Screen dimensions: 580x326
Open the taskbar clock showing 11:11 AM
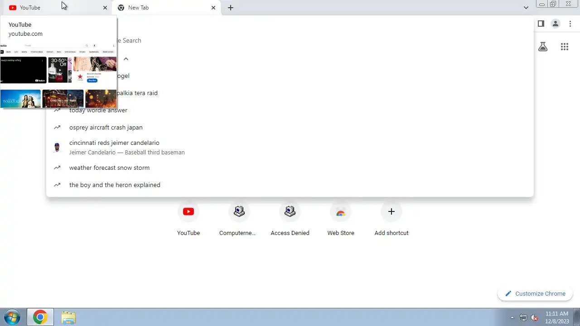click(557, 317)
